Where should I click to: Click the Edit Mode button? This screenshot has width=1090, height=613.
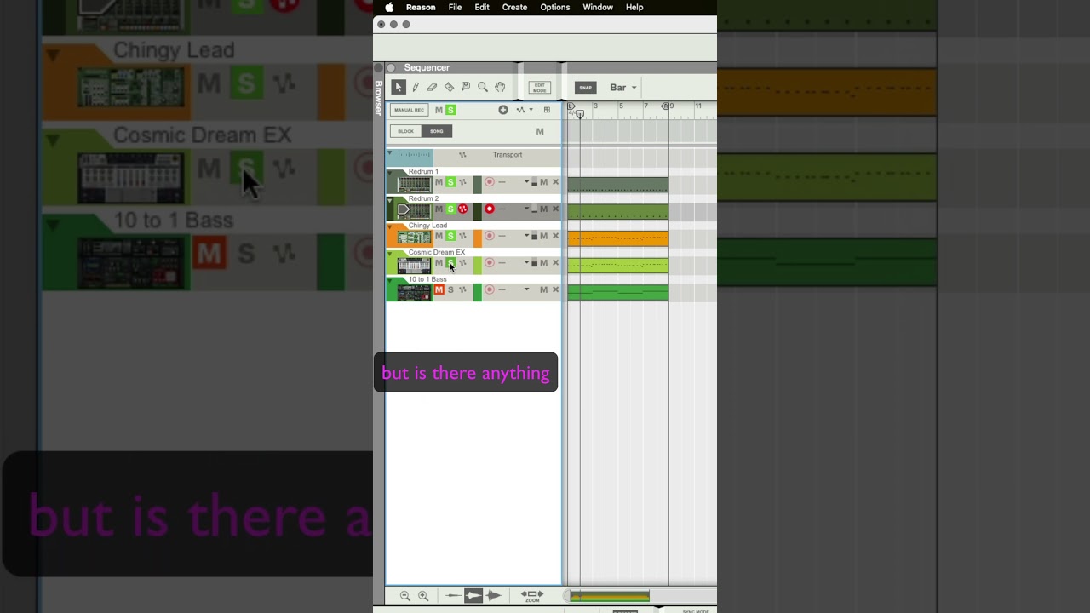click(x=539, y=87)
